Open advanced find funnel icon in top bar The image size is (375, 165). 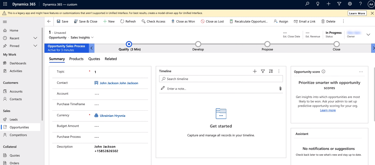(x=339, y=4)
